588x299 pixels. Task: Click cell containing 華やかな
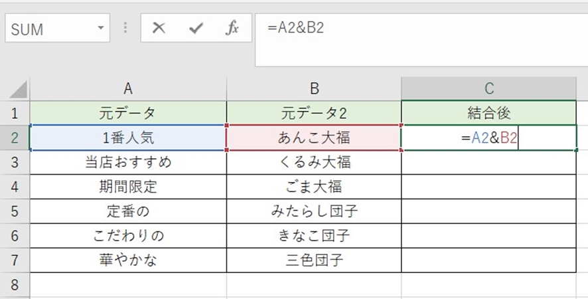pos(128,260)
